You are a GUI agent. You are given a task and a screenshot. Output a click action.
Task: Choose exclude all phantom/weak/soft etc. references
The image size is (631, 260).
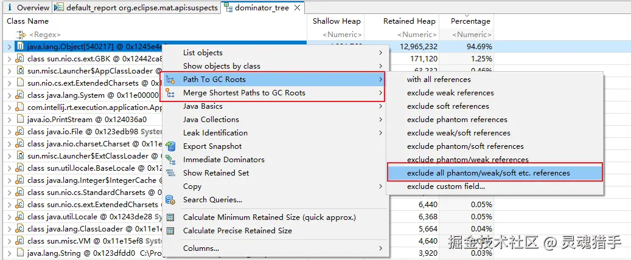(x=495, y=173)
